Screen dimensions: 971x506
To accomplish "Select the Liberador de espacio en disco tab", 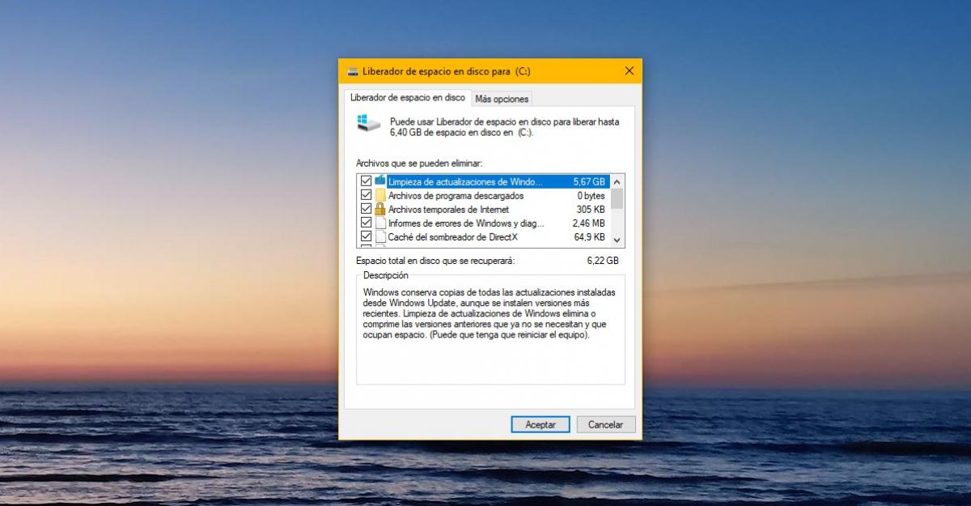I will tap(408, 97).
